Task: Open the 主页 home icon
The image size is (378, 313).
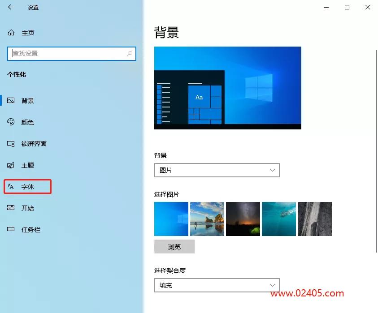Action: pyautogui.click(x=11, y=33)
